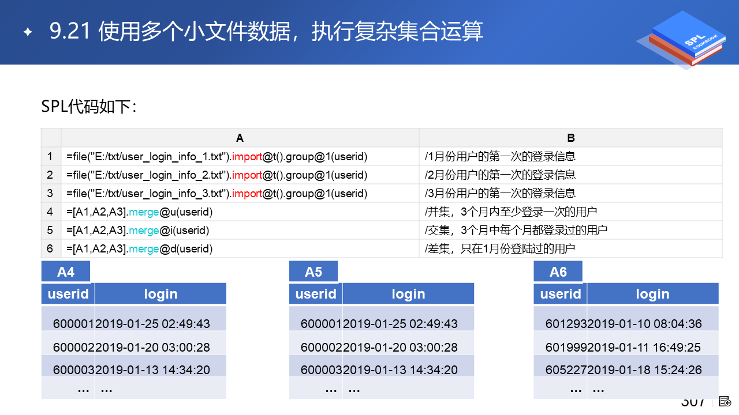Image resolution: width=739 pixels, height=415 pixels.
Task: Click the A6 result table label
Action: click(x=558, y=271)
